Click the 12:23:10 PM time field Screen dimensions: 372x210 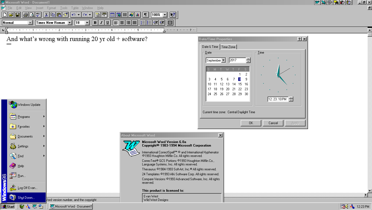tap(278, 99)
